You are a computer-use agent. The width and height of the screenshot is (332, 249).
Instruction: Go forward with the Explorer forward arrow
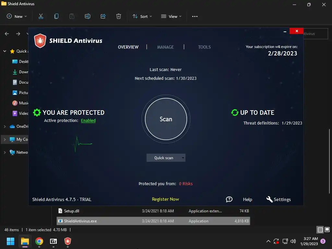click(x=18, y=34)
